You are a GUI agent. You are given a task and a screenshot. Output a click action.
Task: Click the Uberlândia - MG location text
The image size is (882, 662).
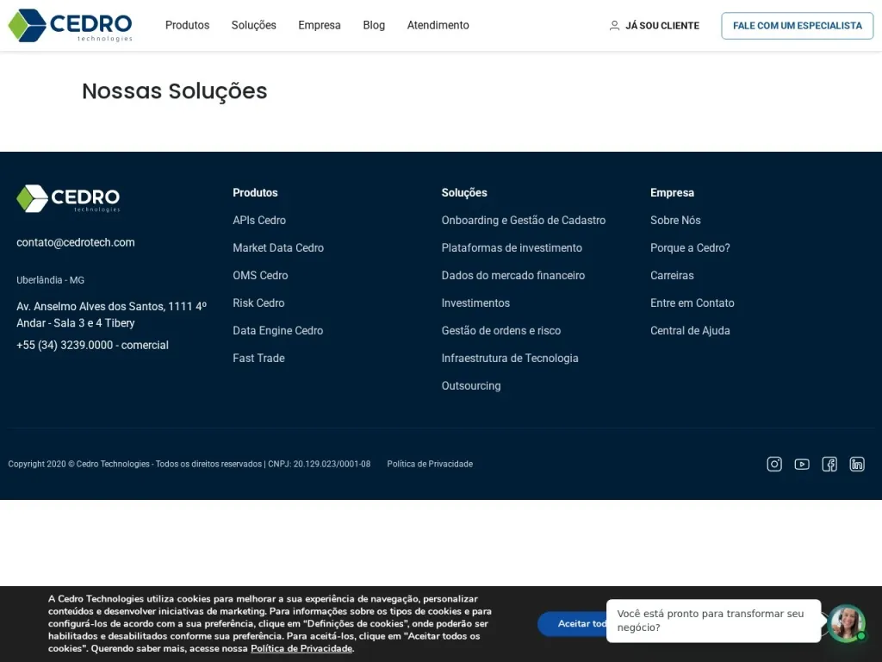(x=51, y=280)
